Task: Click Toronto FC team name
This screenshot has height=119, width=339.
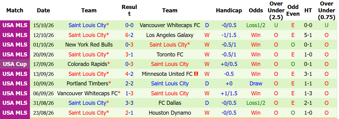Action: pyautogui.click(x=170, y=55)
